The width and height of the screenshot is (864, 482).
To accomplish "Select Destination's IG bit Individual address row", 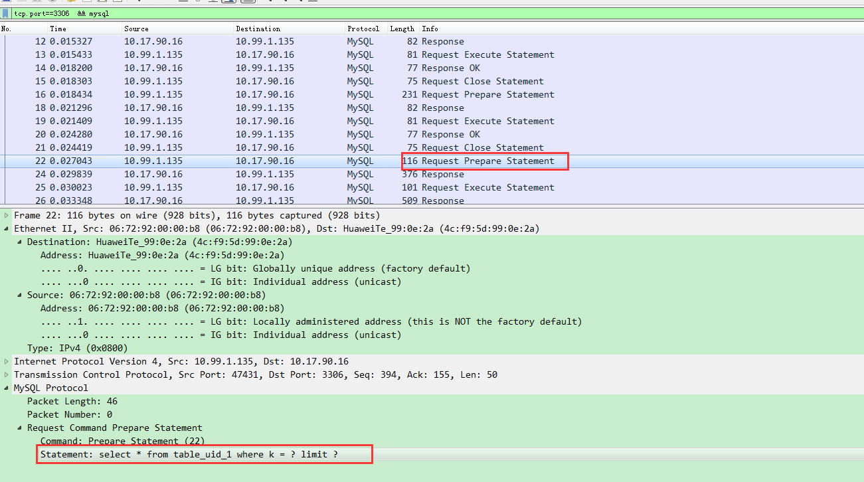I will pos(432,281).
